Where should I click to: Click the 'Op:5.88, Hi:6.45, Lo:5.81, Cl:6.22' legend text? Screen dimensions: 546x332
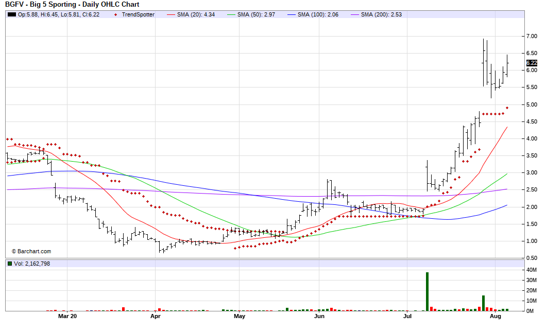(x=59, y=14)
